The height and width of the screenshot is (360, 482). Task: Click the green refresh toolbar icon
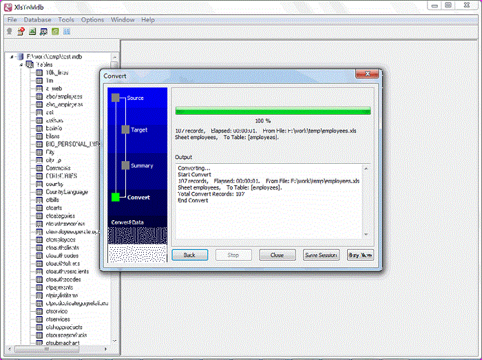[55, 31]
